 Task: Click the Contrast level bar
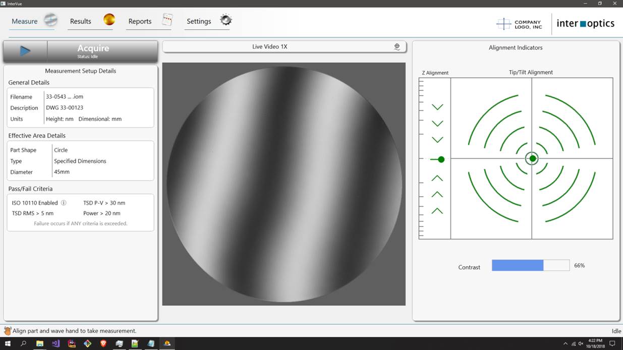click(x=530, y=265)
